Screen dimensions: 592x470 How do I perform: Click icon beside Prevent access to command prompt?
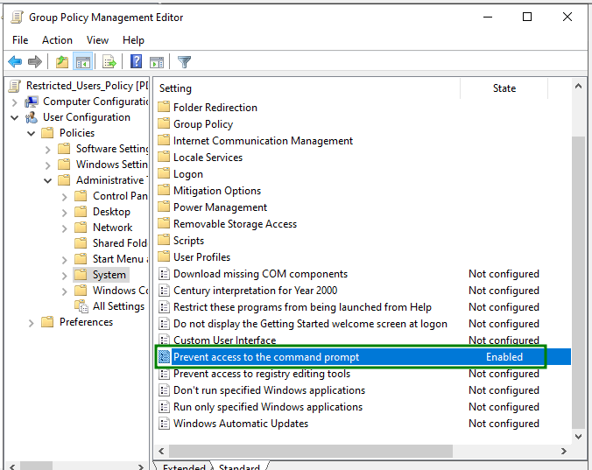point(164,357)
